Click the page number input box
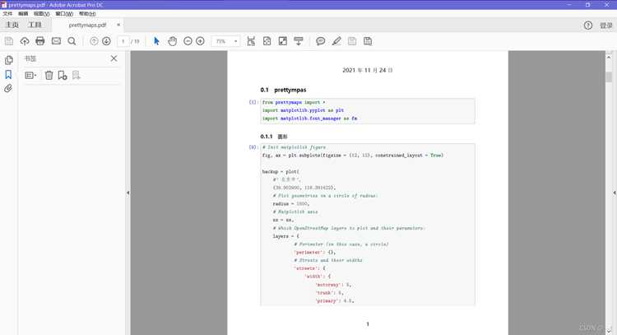The image size is (617, 335). point(123,41)
